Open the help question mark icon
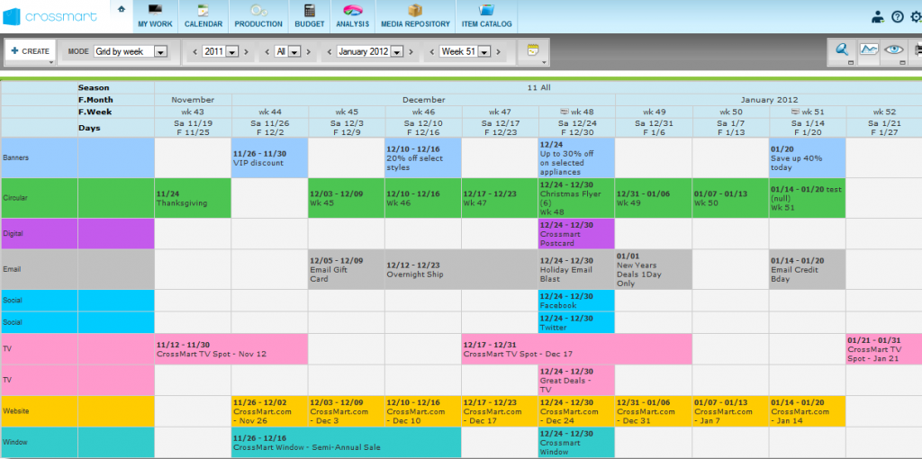 click(x=898, y=17)
